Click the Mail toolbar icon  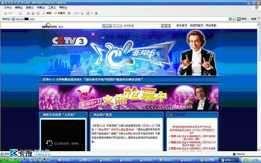pos(76,13)
